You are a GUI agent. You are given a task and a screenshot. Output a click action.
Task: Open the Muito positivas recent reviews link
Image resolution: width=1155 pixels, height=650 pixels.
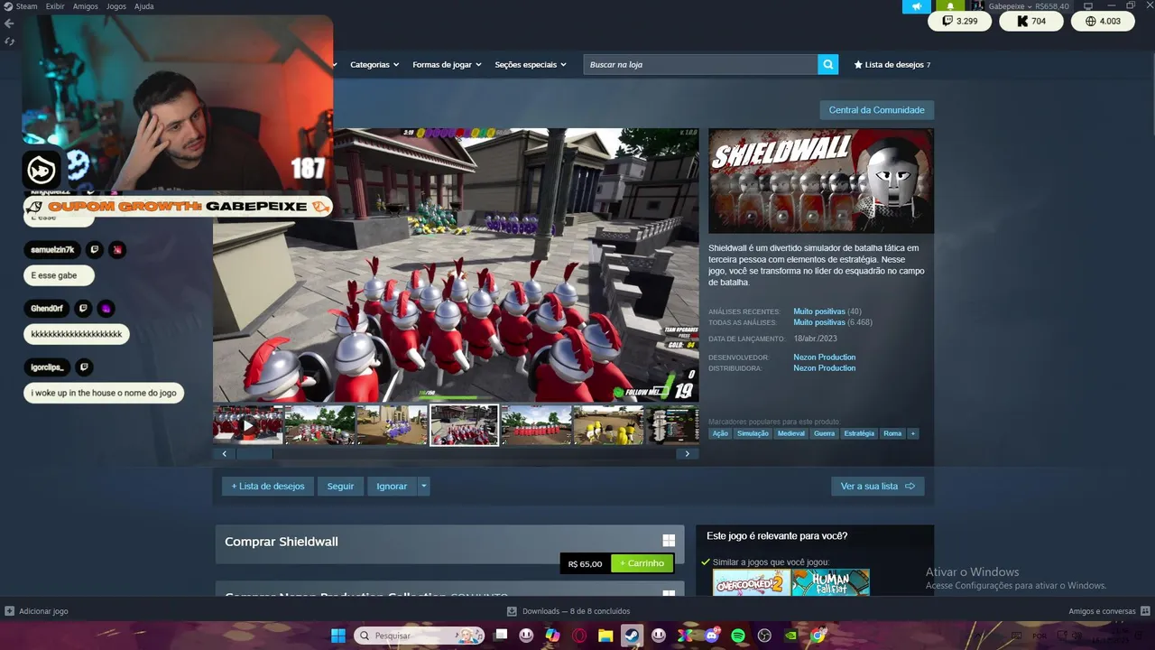click(x=819, y=311)
